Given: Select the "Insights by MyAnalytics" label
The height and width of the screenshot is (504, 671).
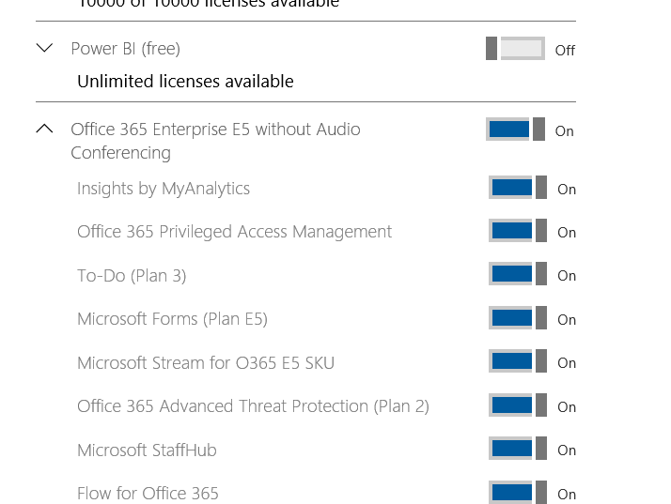Looking at the screenshot, I should 164,189.
